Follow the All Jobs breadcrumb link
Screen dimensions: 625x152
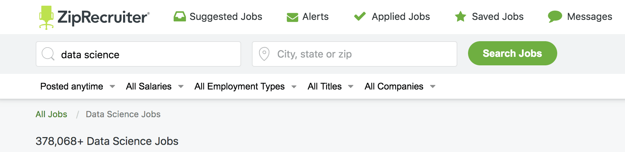click(51, 114)
